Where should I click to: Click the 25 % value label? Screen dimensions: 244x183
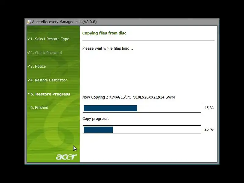(209, 129)
